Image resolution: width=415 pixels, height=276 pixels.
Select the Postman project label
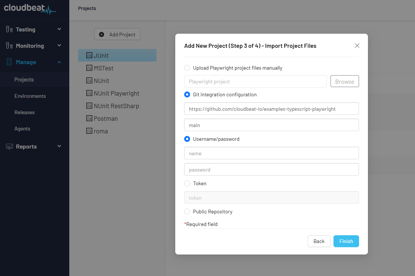(x=106, y=119)
